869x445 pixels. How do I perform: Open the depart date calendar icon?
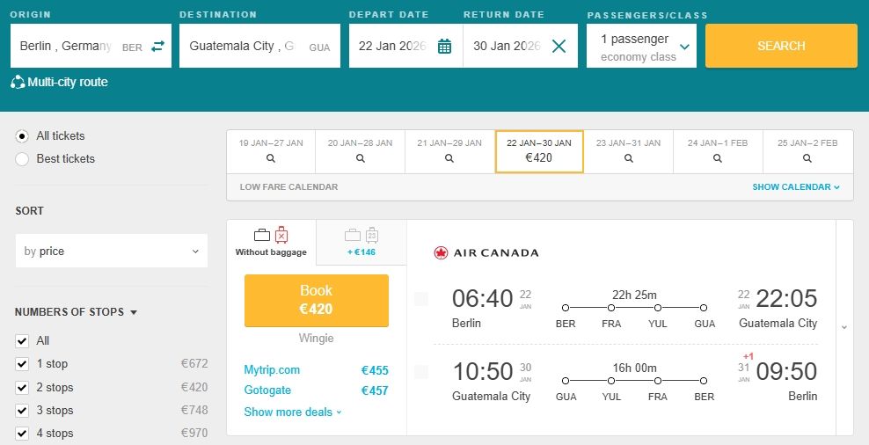444,47
